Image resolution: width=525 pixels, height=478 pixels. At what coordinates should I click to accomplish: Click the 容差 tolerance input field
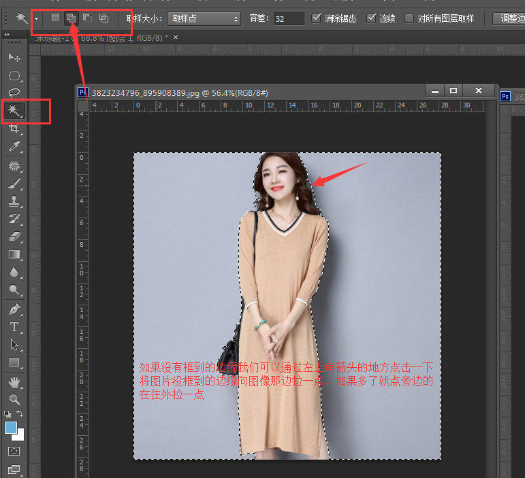tap(288, 18)
